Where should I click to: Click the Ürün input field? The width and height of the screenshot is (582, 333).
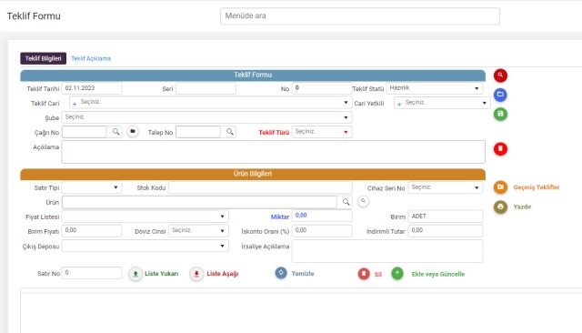[199, 202]
